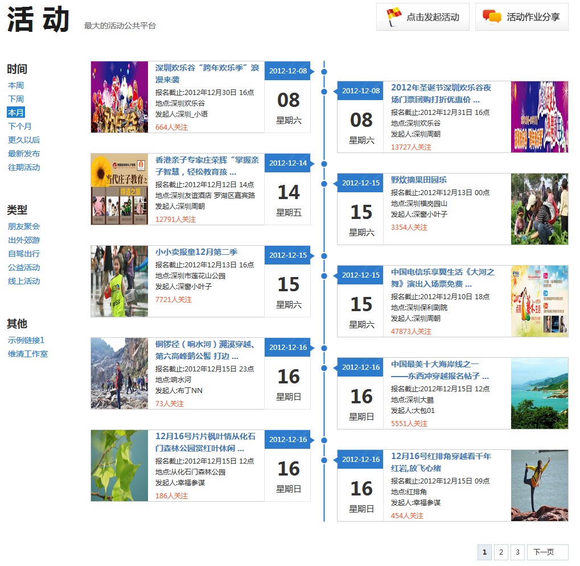The image size is (580, 566).
Task: Open 深圳欢乐谷跨年欢乐季 event title
Action: pos(207,73)
